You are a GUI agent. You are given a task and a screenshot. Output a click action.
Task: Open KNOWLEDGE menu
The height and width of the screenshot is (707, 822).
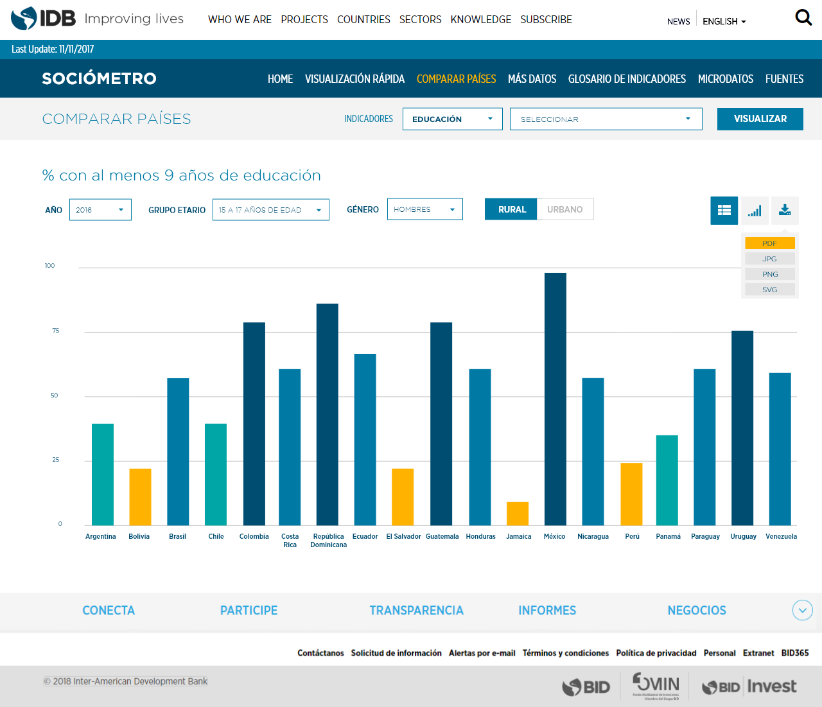pos(481,20)
